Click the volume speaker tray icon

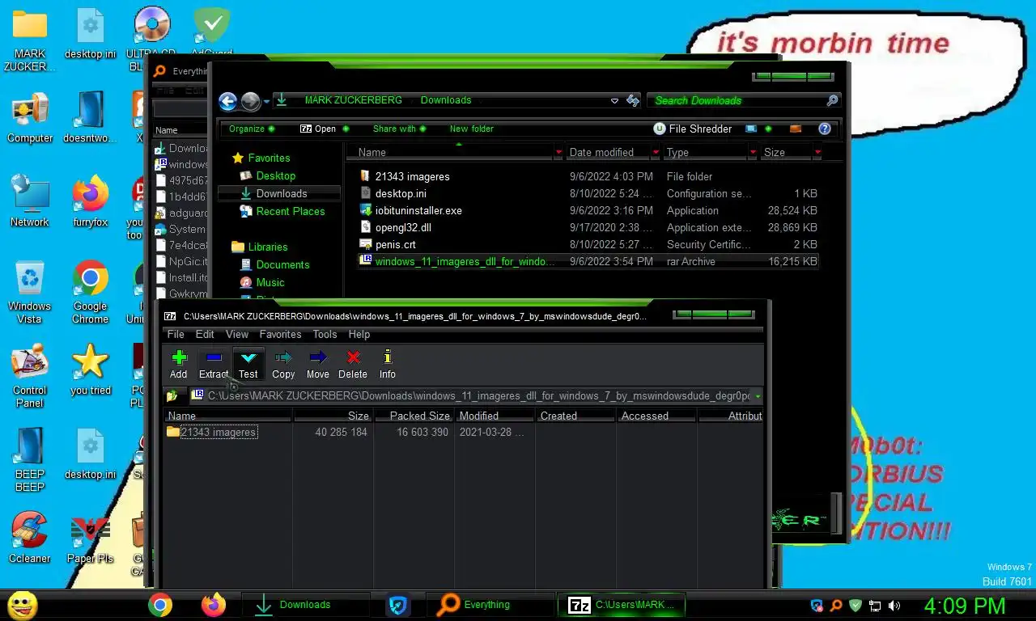(894, 606)
